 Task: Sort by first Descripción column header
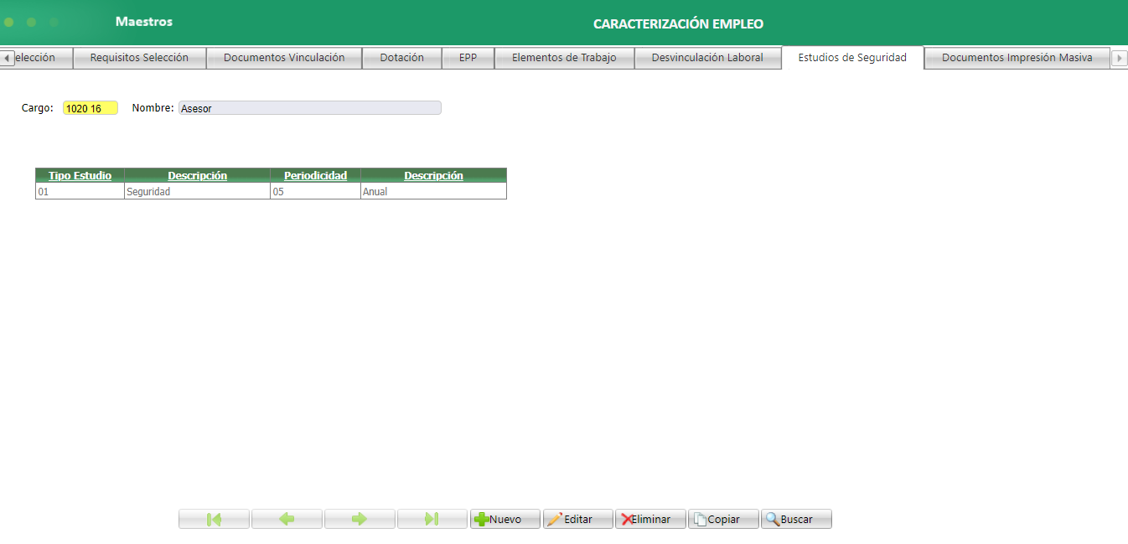click(x=197, y=175)
